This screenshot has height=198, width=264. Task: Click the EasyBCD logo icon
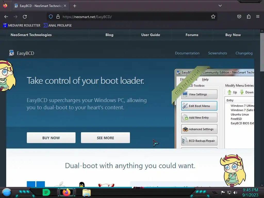(11, 53)
